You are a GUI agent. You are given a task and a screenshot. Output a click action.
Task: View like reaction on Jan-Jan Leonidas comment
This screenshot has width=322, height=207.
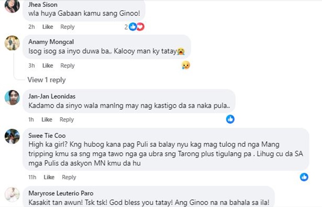click(230, 119)
